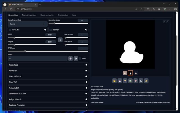Screen dimensions: 180x113
Task: Tick the Extra seed checkbox
Action: tap(80, 59)
